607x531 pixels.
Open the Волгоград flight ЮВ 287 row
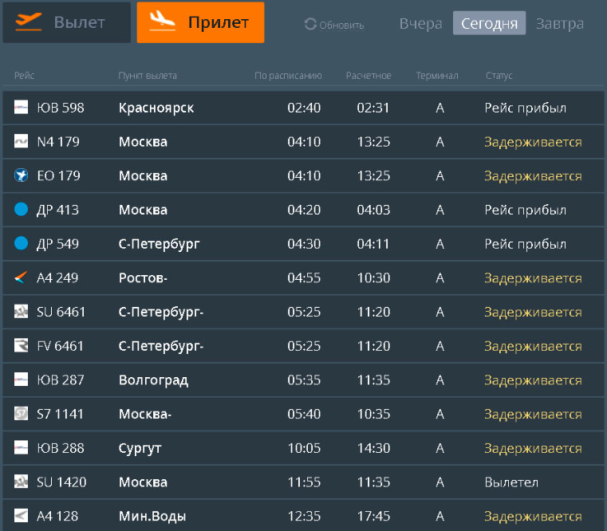[303, 380]
